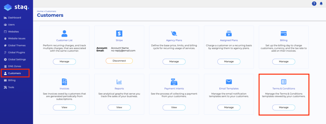Click the Billing credit card icon

(x=284, y=33)
